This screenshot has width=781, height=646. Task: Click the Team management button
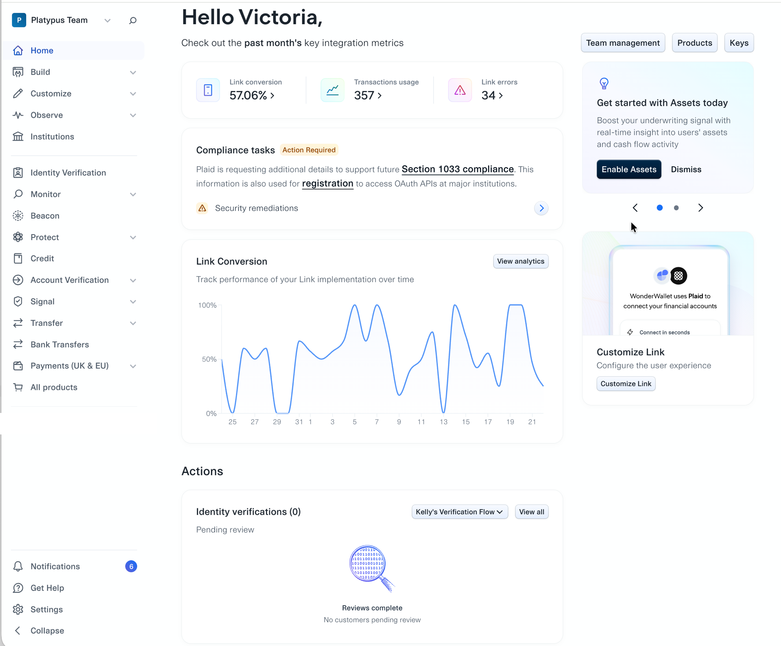(x=623, y=43)
